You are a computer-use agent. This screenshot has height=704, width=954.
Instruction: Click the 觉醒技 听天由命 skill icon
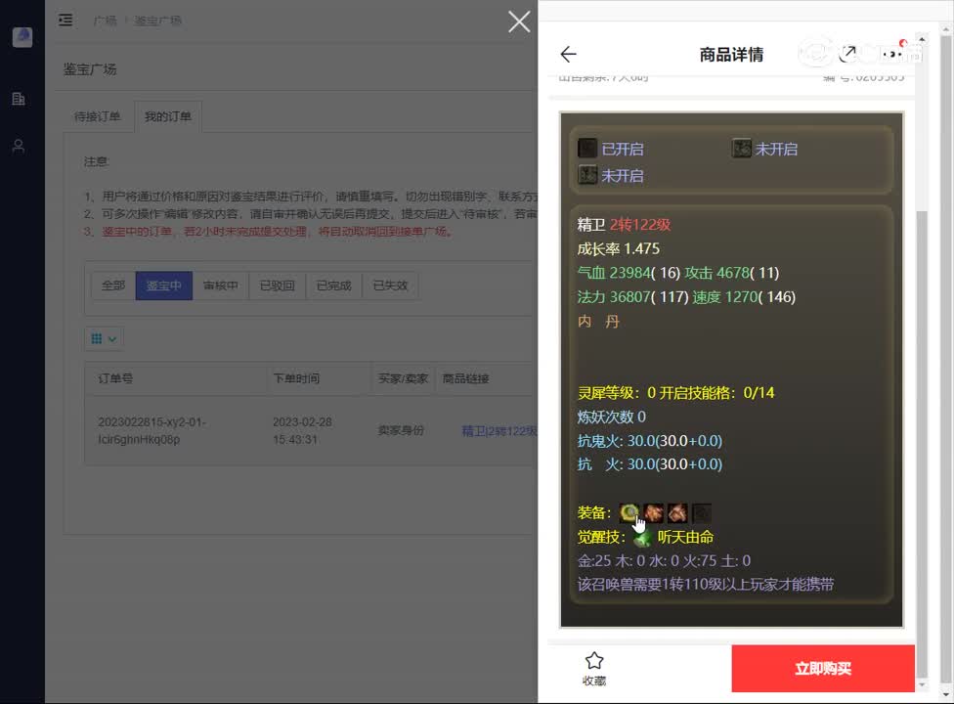click(642, 537)
